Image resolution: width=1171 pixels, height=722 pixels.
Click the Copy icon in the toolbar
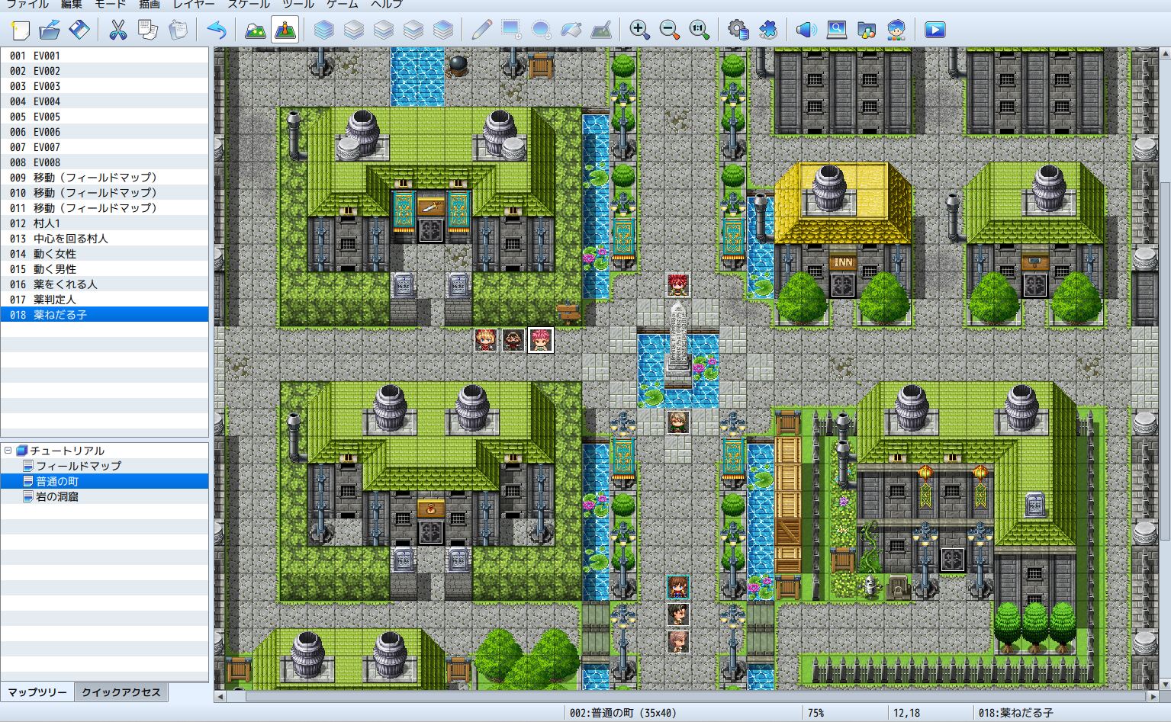click(x=147, y=30)
